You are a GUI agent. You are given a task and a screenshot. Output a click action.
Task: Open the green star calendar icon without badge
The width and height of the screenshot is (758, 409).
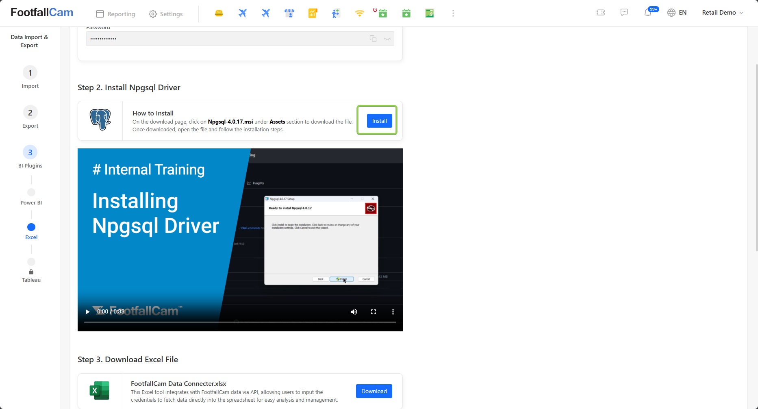(406, 13)
